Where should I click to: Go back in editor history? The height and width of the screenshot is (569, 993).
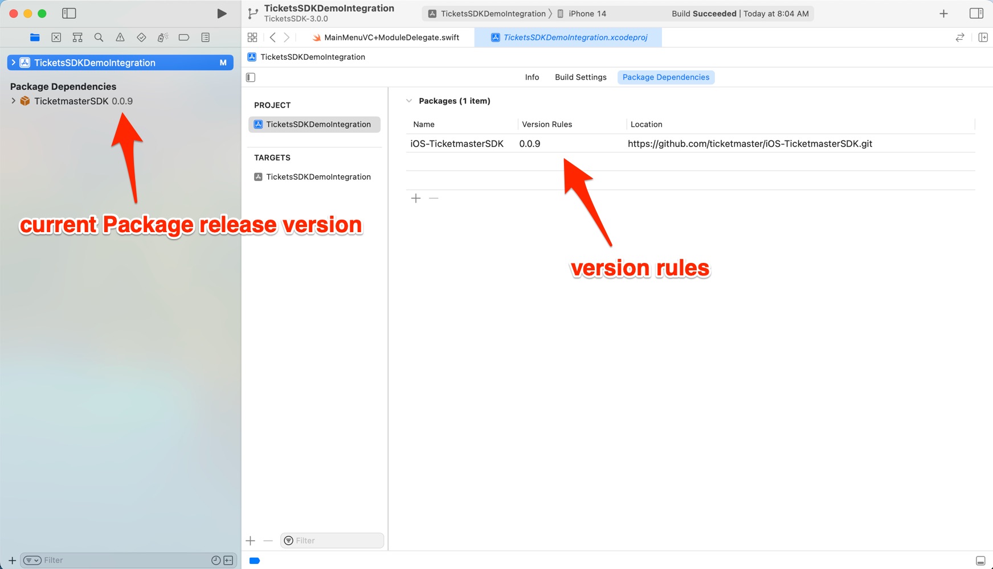click(273, 38)
